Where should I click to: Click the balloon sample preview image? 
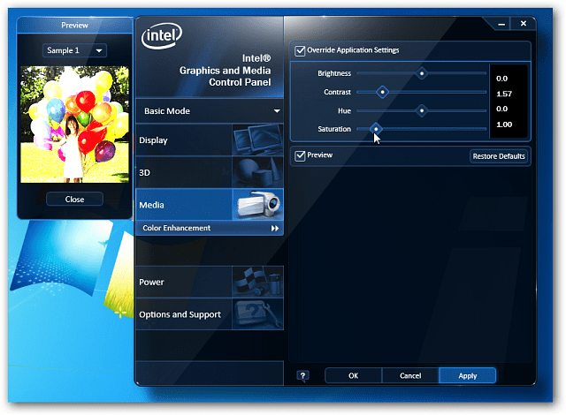point(74,124)
